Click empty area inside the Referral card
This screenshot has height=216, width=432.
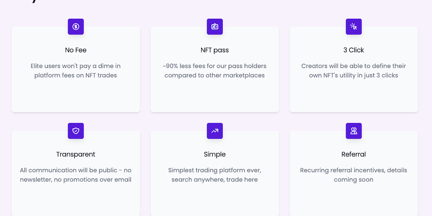(354, 200)
